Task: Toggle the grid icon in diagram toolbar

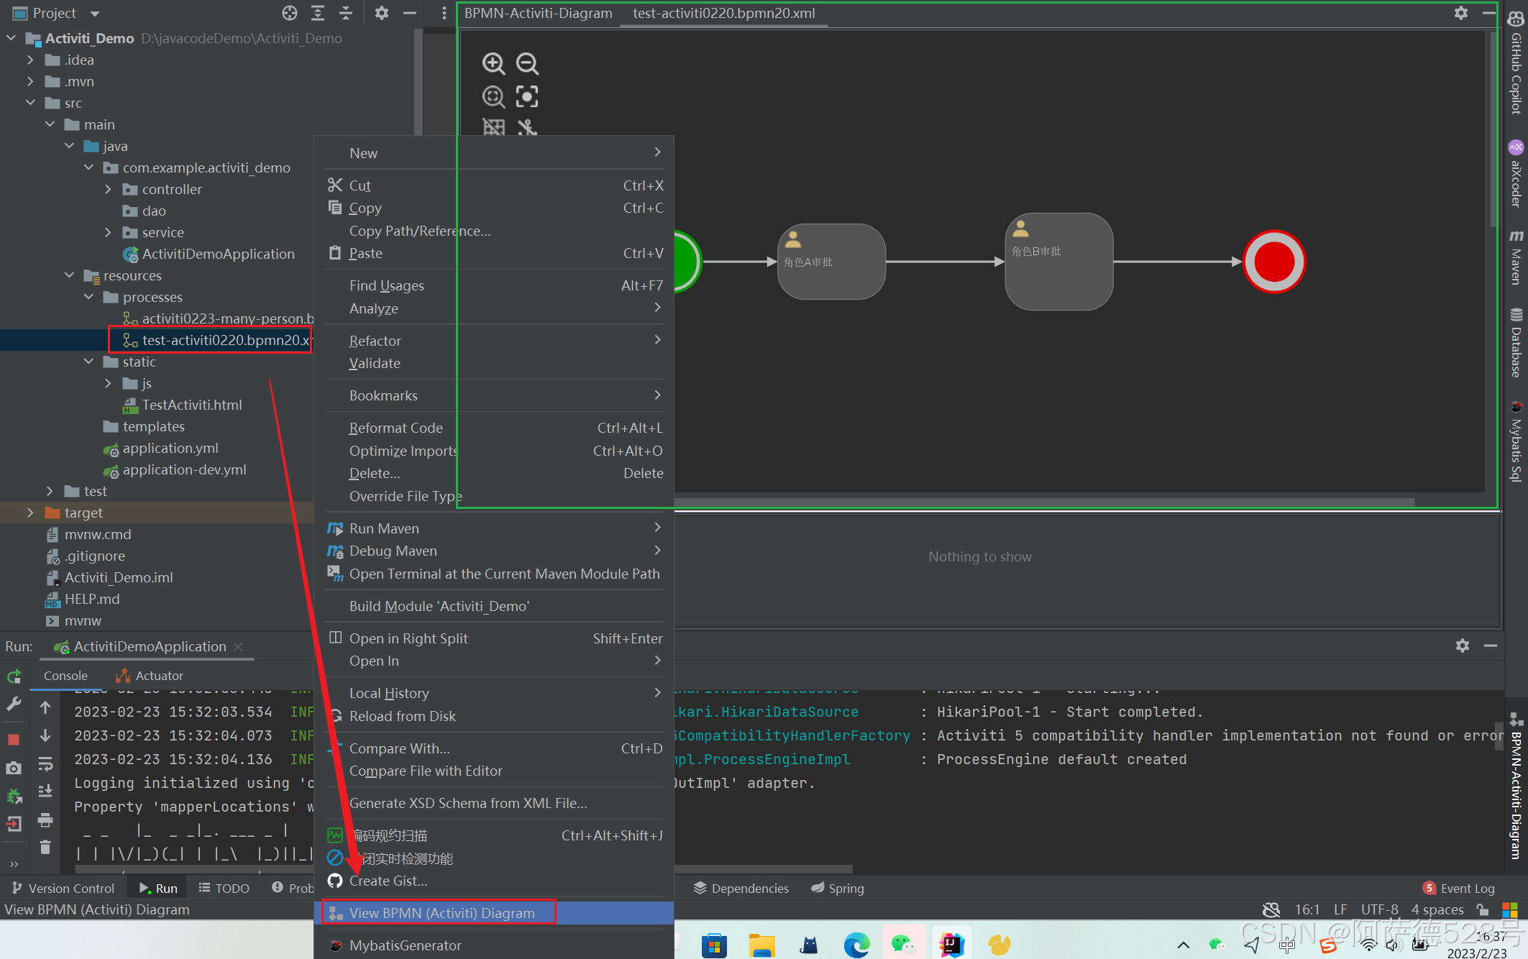Action: (x=493, y=128)
